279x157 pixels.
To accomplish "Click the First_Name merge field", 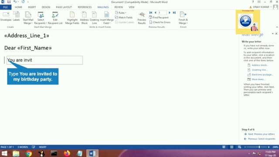I will [x=34, y=48].
